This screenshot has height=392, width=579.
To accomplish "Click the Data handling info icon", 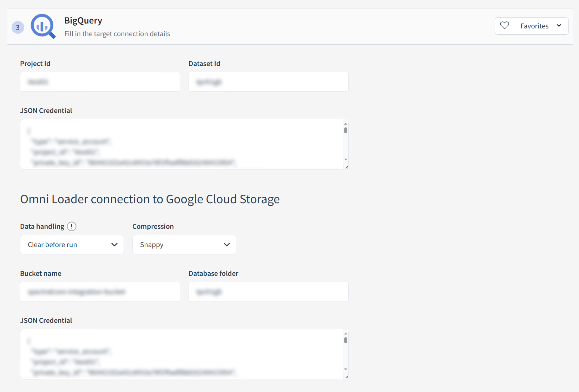I will tap(72, 226).
